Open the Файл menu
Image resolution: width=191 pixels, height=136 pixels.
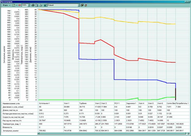(4, 6)
